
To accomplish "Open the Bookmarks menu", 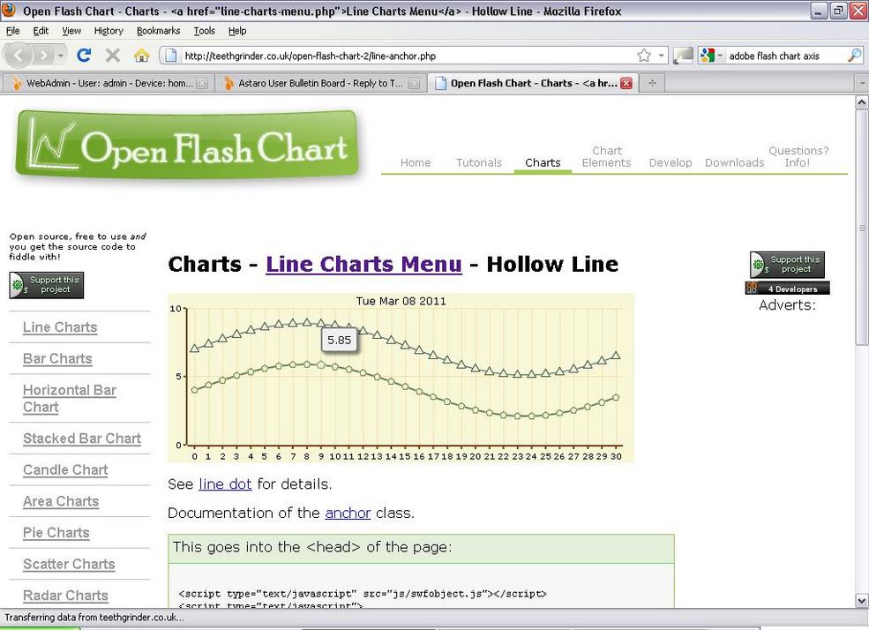I will coord(159,31).
